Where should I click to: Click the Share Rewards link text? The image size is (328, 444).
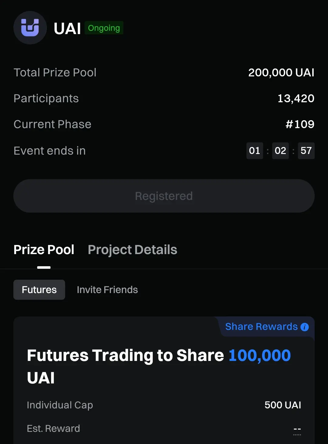261,327
